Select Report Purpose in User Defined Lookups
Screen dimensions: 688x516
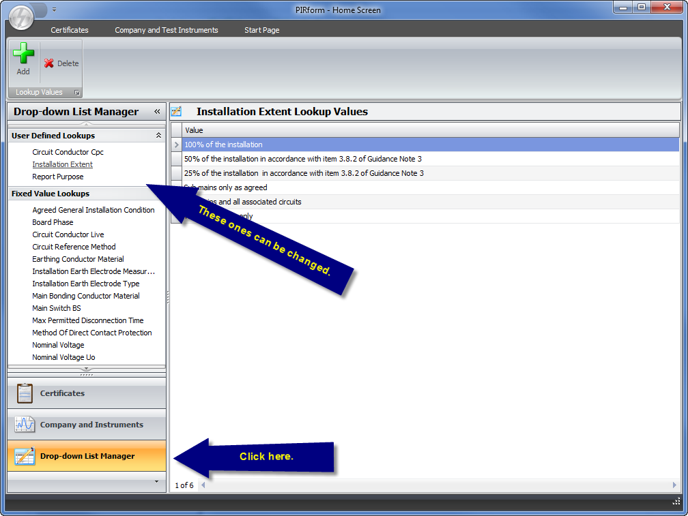[58, 177]
